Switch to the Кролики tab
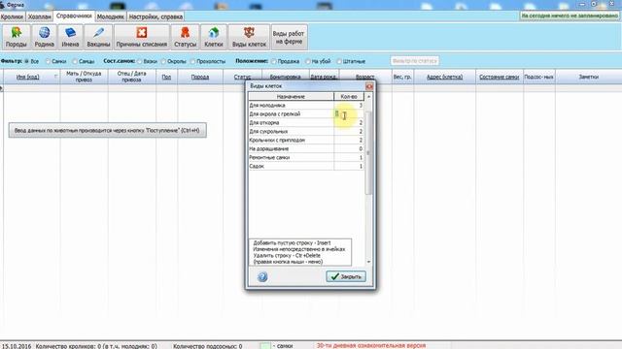Screen dimensions: 622x349 pyautogui.click(x=13, y=17)
